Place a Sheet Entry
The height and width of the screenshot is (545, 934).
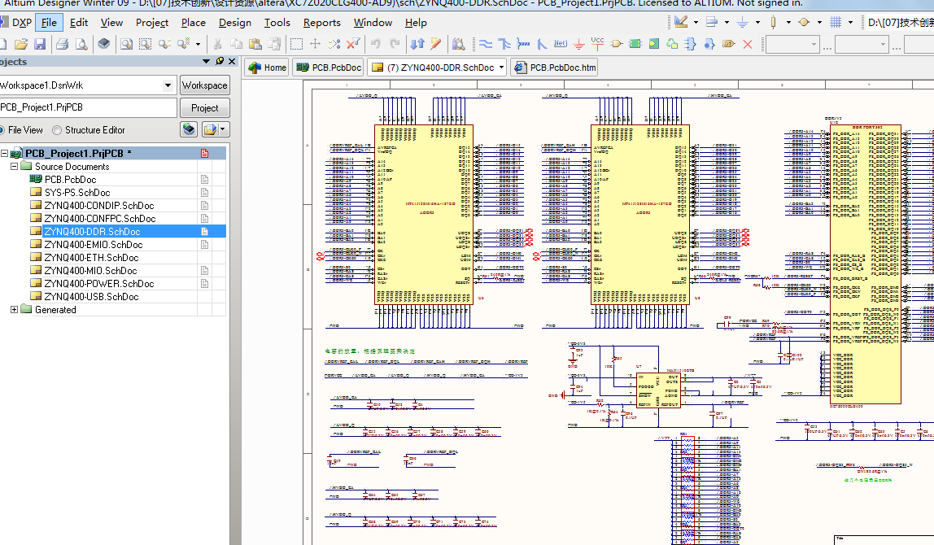654,44
